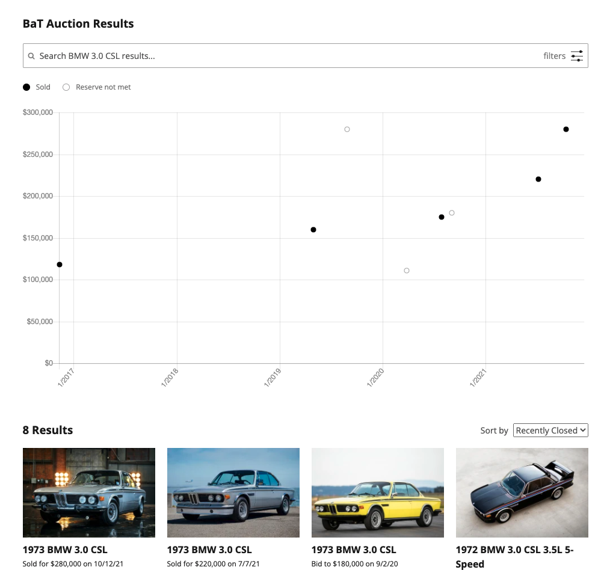The image size is (604, 570).
Task: Click the $300,000 axis label
Action: [38, 112]
